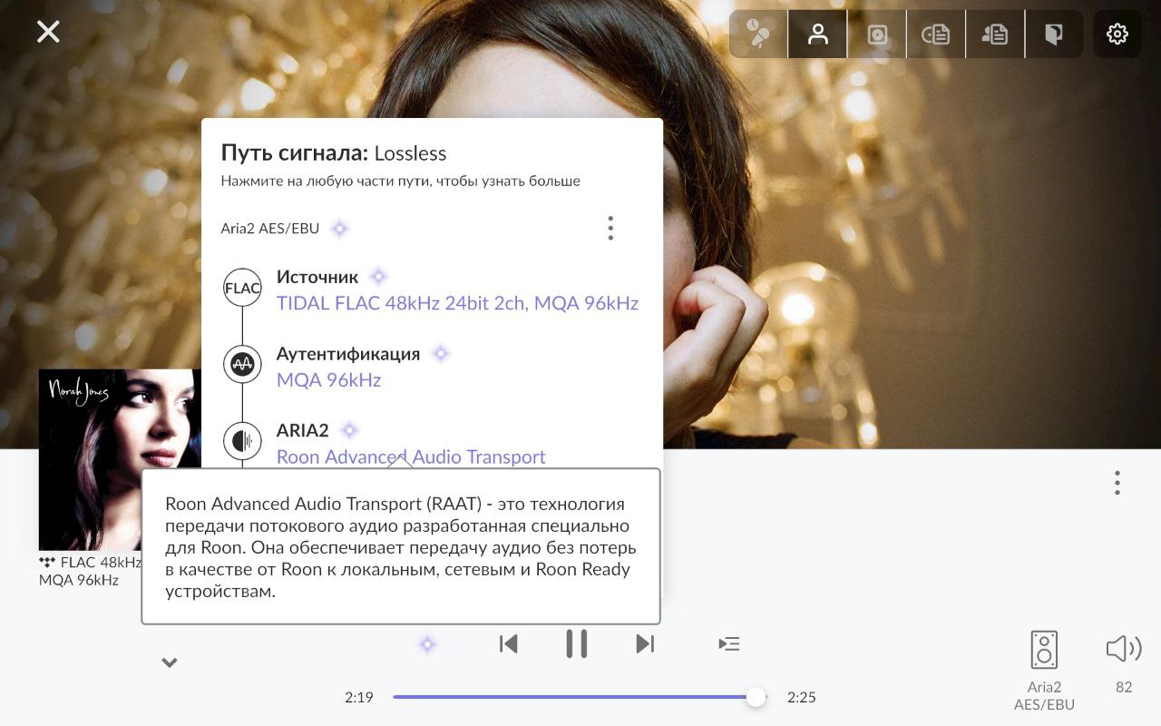Click Roon Advanced Audio Transport link
This screenshot has width=1161, height=726.
411,456
